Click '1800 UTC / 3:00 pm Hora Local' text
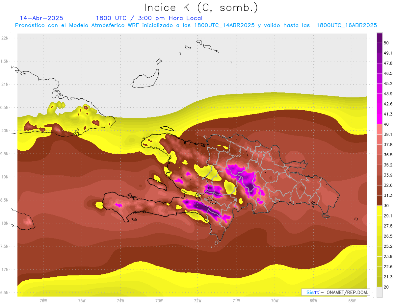 click(149, 18)
